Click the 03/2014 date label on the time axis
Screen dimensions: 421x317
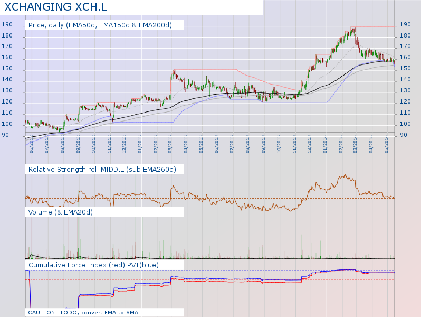point(355,144)
